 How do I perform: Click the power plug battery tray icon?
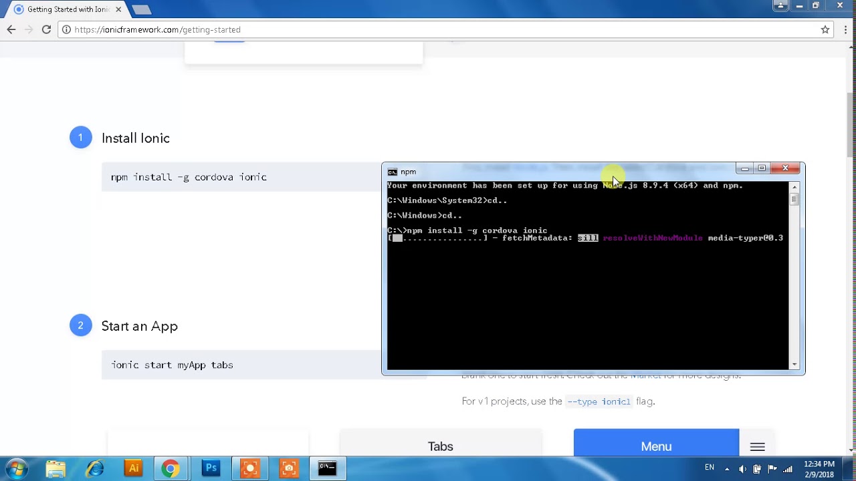pos(757,468)
